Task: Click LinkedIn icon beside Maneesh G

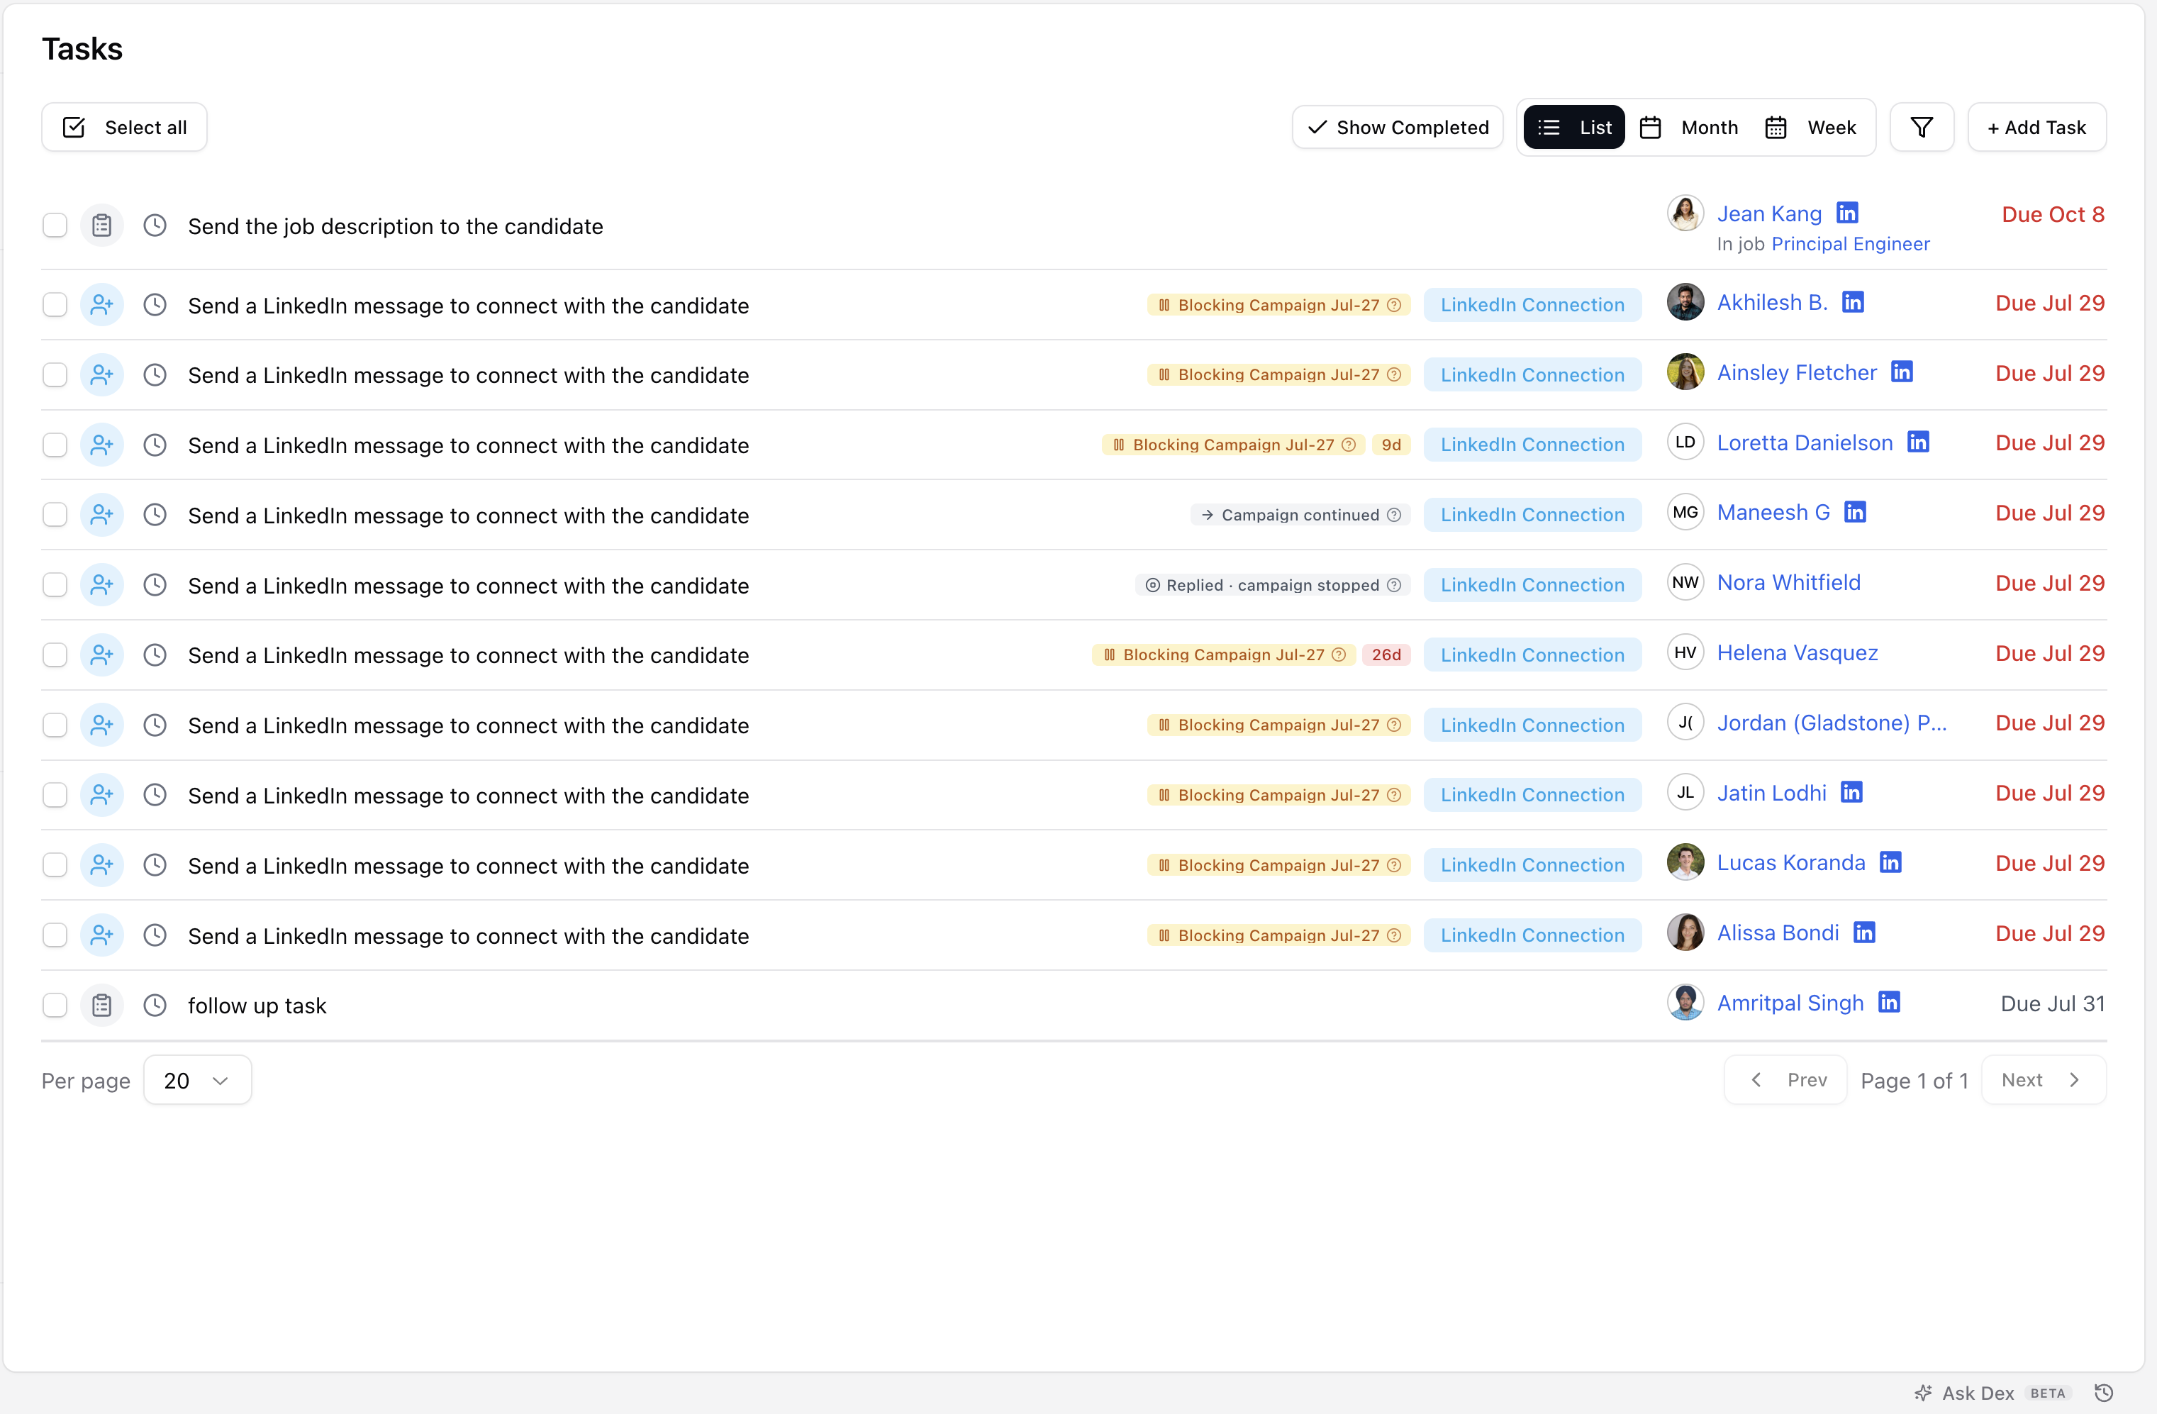Action: (x=1855, y=512)
